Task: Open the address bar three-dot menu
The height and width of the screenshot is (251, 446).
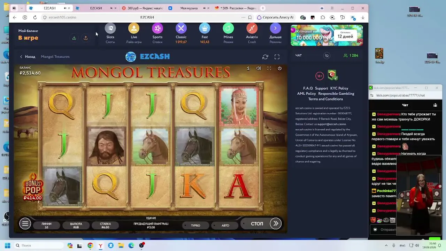Action: [x=243, y=17]
